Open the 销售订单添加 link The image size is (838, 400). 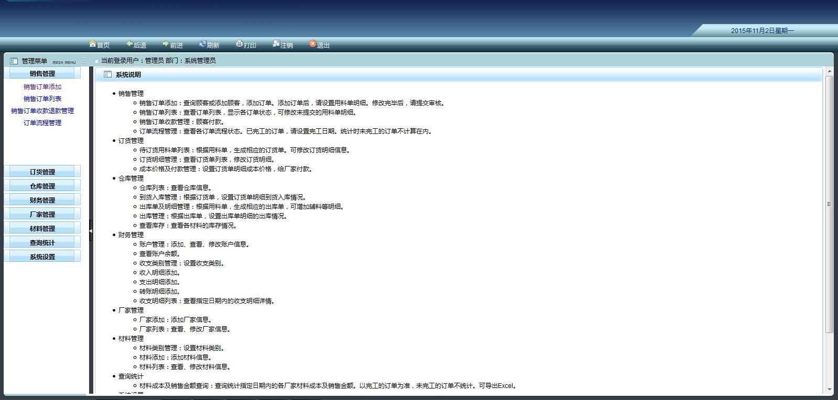[x=42, y=87]
